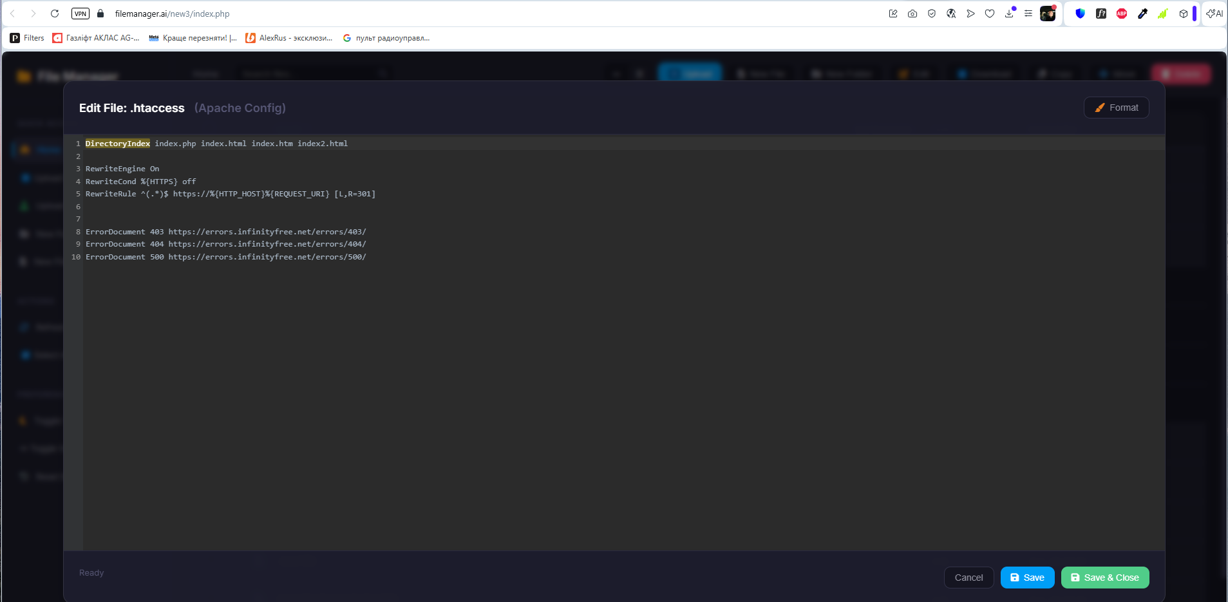Open the Filters bookmark

28,38
